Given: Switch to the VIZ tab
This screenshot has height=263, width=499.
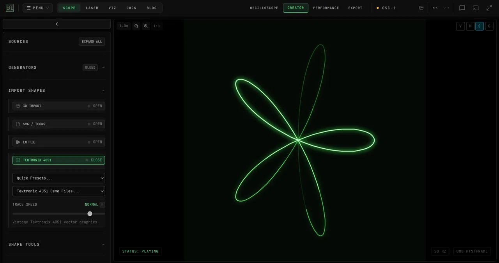Looking at the screenshot, I should (x=113, y=8).
